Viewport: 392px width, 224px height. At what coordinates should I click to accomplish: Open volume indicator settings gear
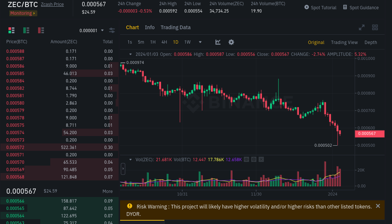[x=254, y=159]
